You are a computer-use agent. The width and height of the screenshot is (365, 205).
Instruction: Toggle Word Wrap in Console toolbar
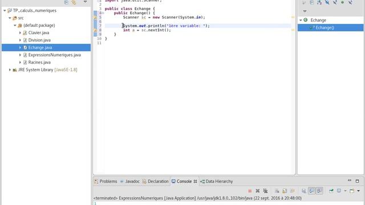tap(293, 191)
